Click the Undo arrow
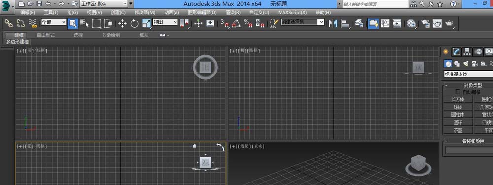Image resolution: width=493 pixels, height=185 pixels. (48, 4)
